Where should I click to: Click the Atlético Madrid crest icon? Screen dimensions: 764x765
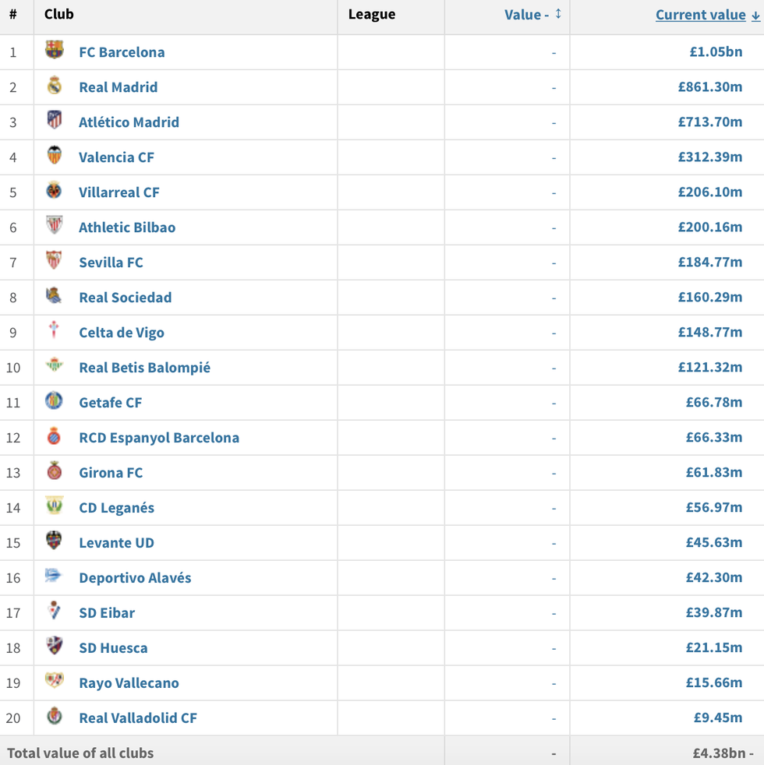(x=55, y=121)
